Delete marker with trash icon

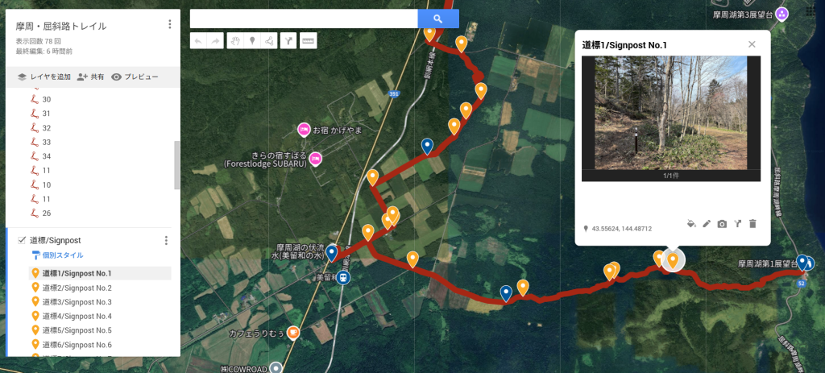pyautogui.click(x=752, y=224)
